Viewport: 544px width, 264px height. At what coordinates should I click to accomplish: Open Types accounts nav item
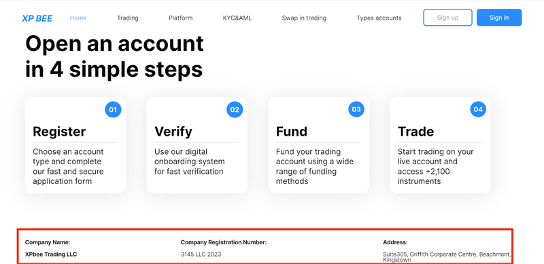379,18
